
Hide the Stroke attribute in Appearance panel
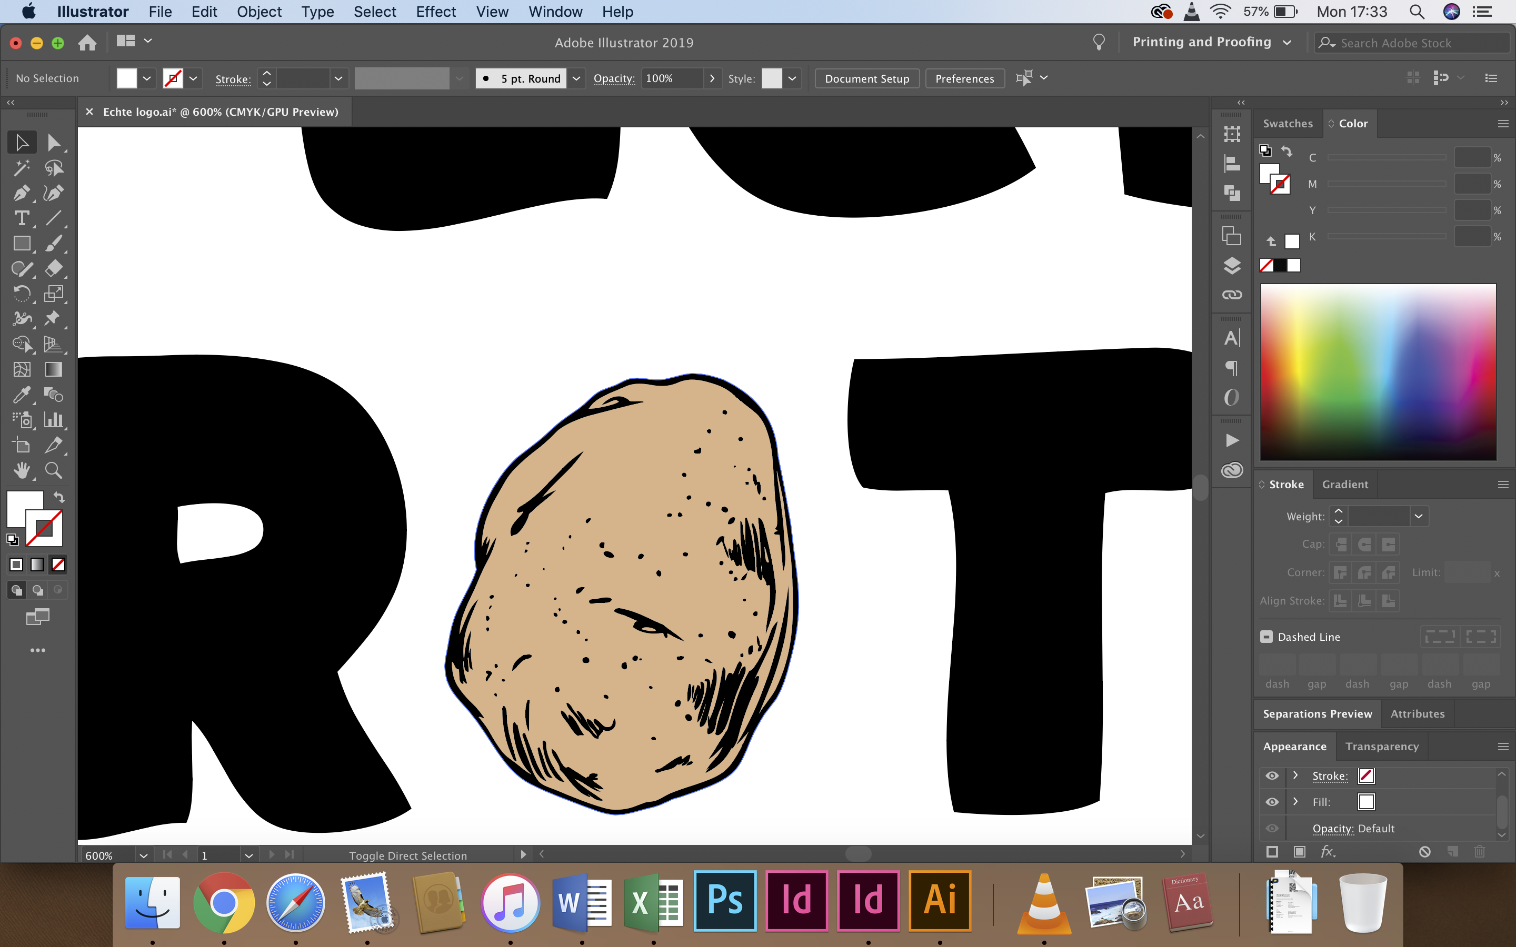point(1272,775)
